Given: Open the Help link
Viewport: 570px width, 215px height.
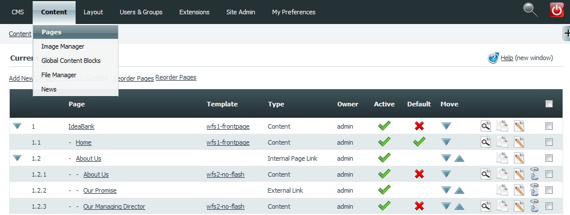Looking at the screenshot, I should point(507,58).
